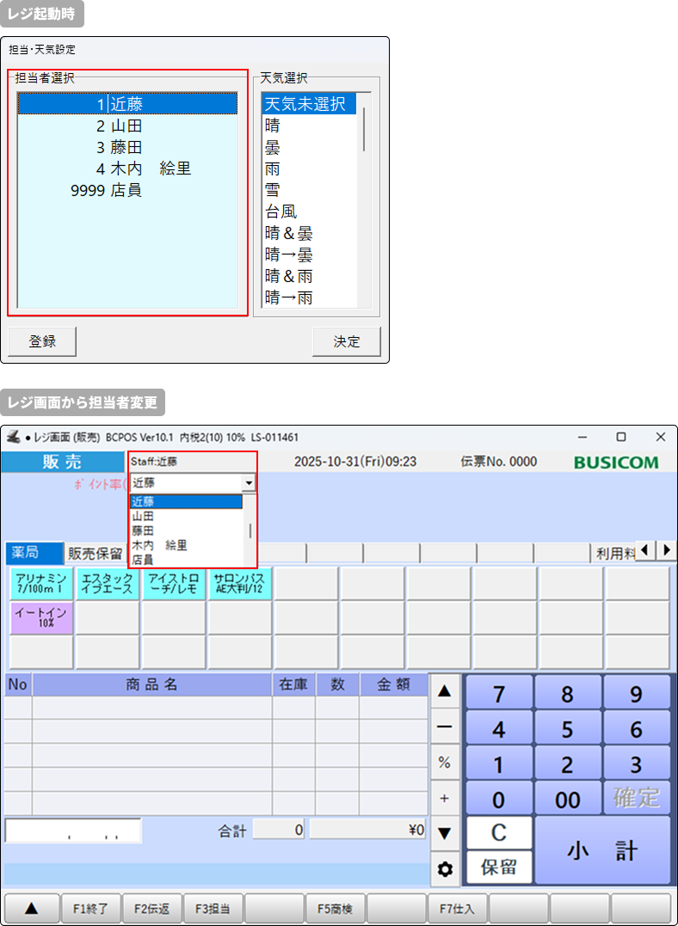Open the Staff dropdown arrow

pos(250,483)
